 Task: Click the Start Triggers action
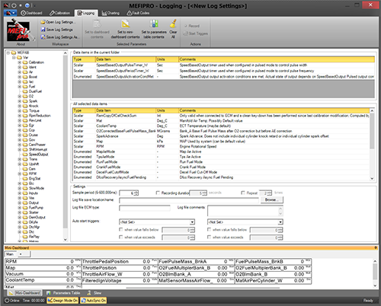pos(196,33)
